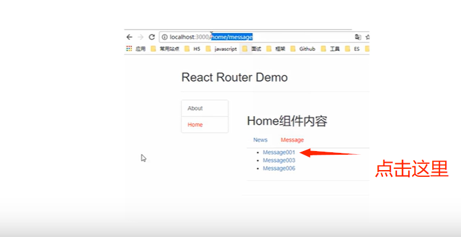Image resolution: width=461 pixels, height=237 pixels.
Task: Click the Home组件内容 heading
Action: coord(287,121)
